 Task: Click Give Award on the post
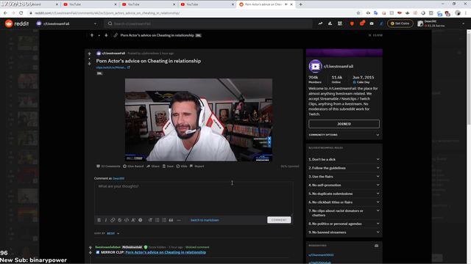[133, 166]
